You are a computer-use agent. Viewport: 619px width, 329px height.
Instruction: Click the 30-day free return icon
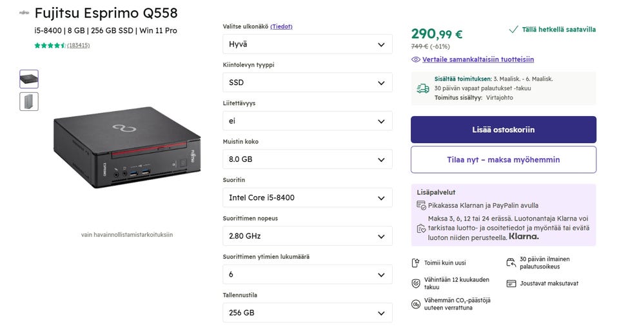[x=511, y=263]
